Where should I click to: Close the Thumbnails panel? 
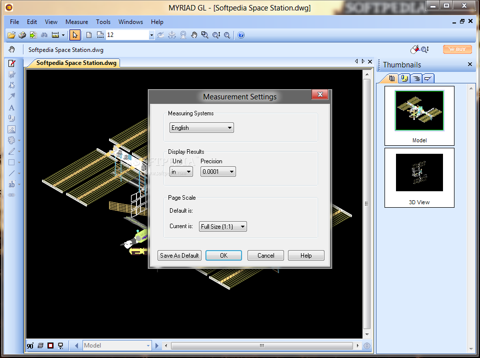pyautogui.click(x=470, y=64)
